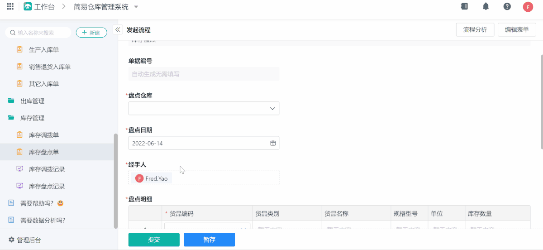Save draft with 暂存 button
Image resolution: width=543 pixels, height=250 pixels.
tap(209, 240)
